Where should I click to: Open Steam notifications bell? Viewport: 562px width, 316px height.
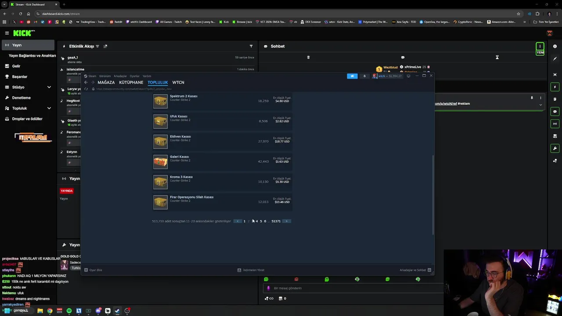coord(364,76)
